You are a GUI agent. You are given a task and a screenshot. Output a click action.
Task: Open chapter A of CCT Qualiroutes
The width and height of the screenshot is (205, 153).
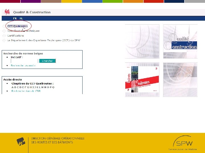13,87
